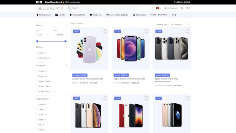Open the Instagram icon in top bar
This screenshot has width=236, height=133.
(x=37, y=2)
